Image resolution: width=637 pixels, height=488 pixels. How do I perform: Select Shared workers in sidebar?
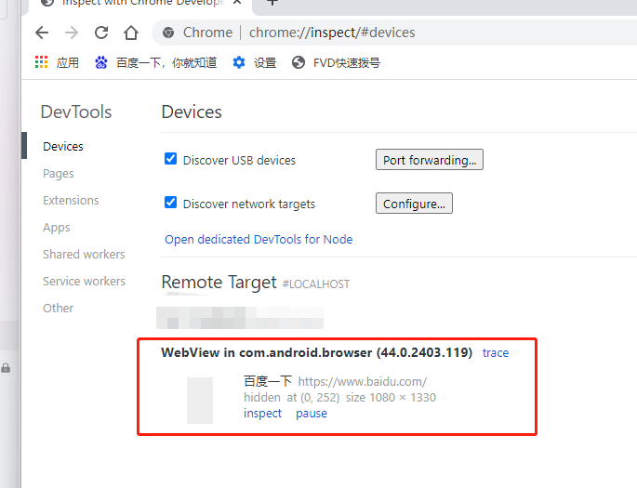tap(84, 254)
